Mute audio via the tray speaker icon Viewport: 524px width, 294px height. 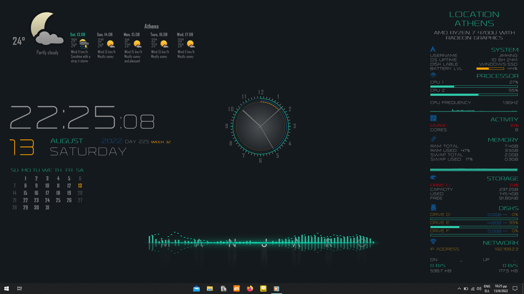tap(479, 288)
